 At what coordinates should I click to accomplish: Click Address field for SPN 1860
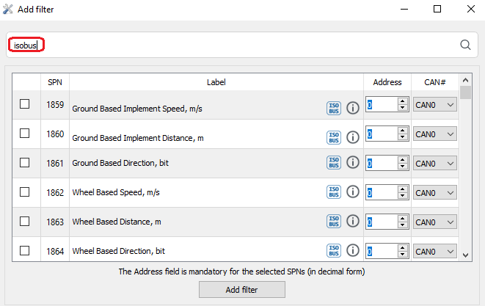point(382,134)
